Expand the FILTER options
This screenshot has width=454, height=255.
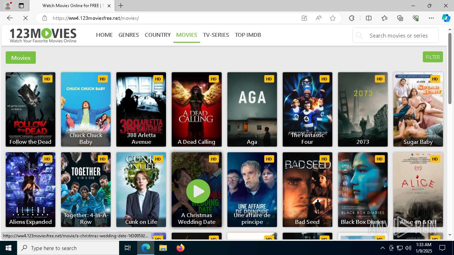pyautogui.click(x=433, y=57)
